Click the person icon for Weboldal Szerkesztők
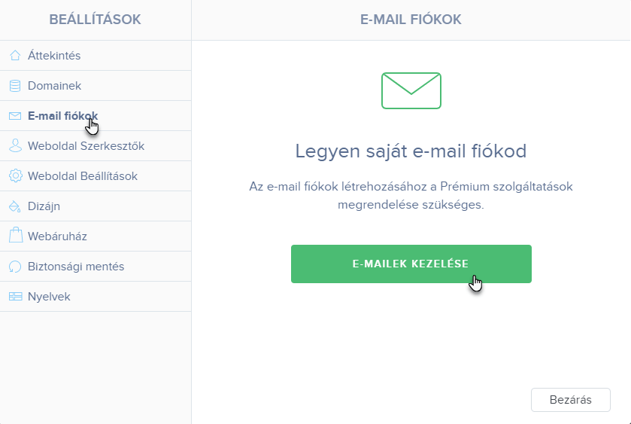631x424 pixels. coord(15,145)
